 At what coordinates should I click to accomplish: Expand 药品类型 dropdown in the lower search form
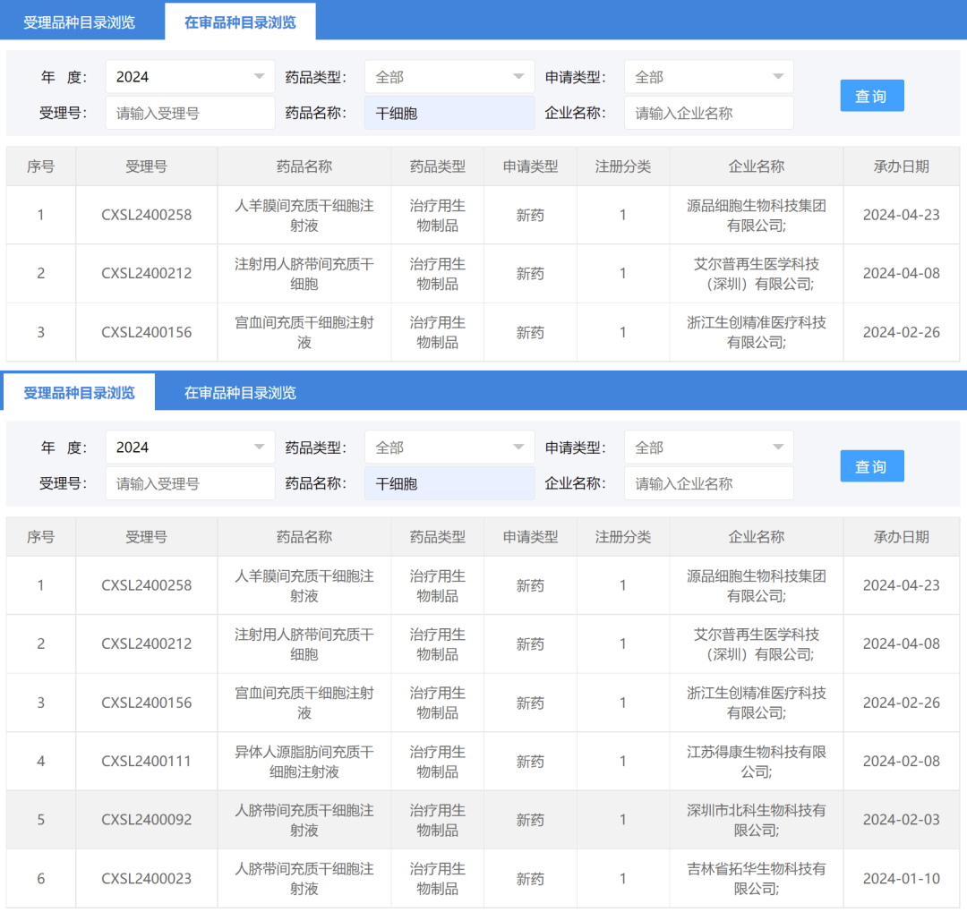tap(449, 447)
